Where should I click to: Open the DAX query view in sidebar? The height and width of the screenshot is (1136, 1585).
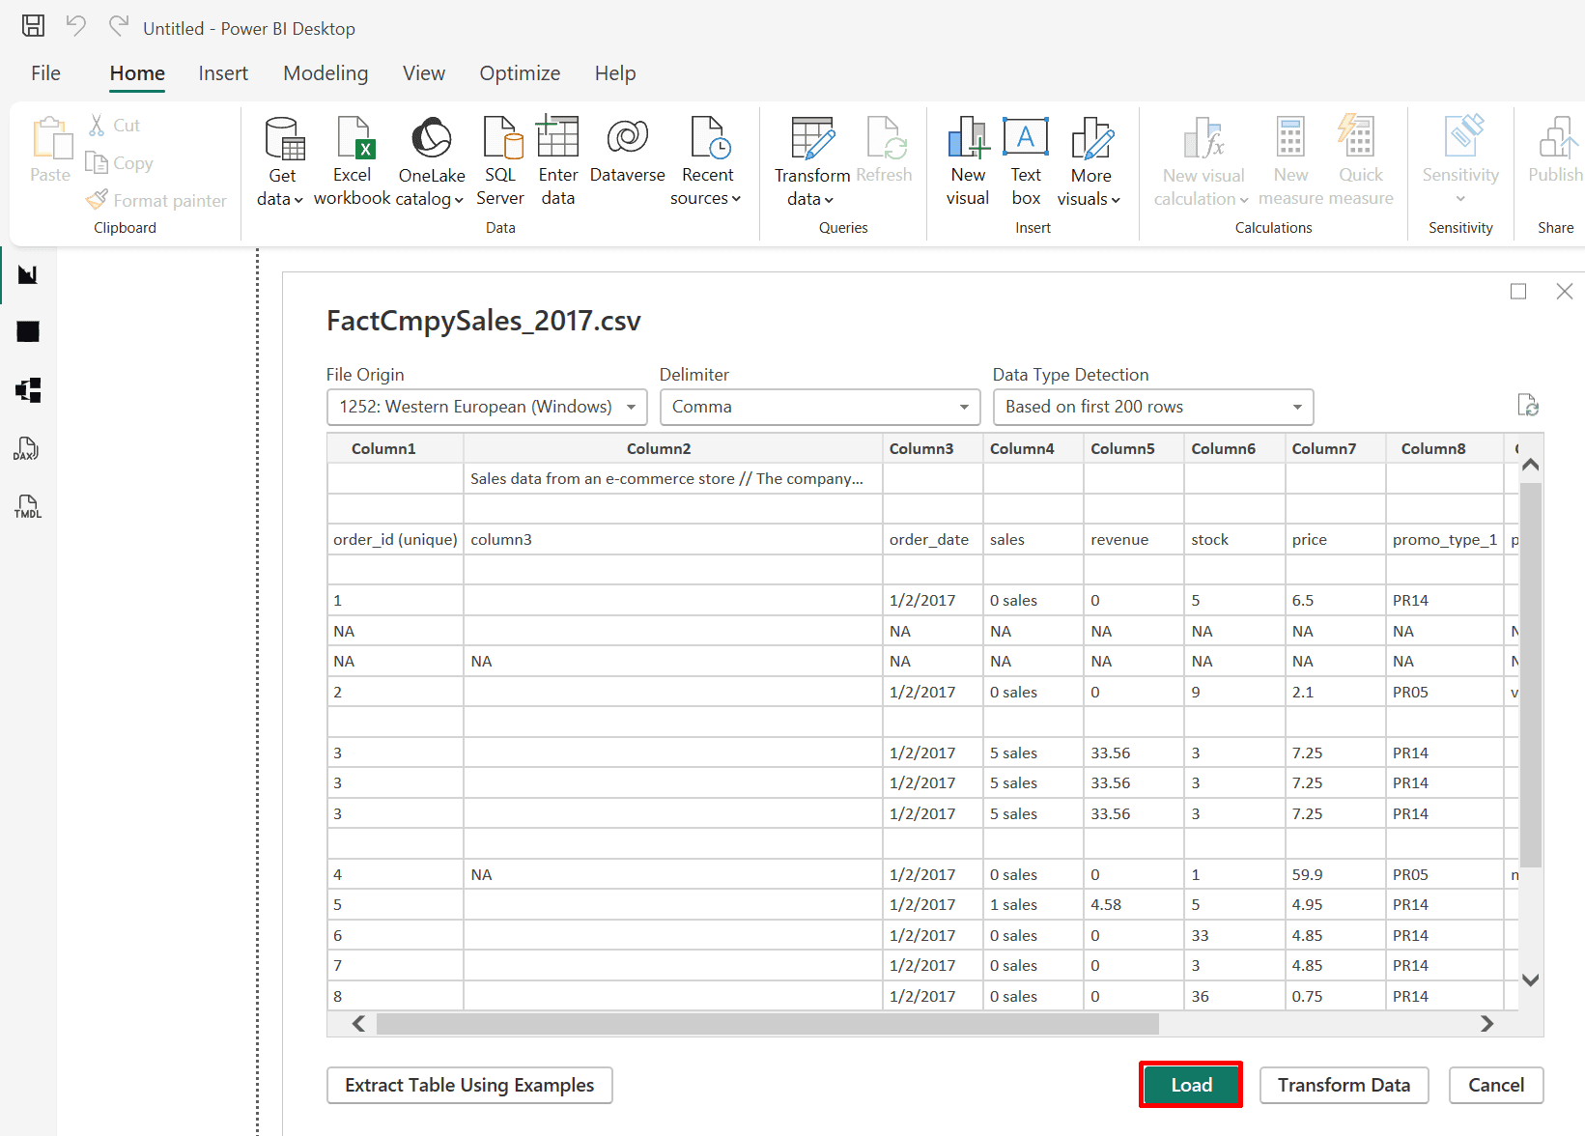27,448
